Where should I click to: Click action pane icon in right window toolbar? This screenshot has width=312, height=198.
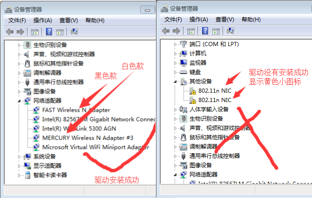(216, 31)
